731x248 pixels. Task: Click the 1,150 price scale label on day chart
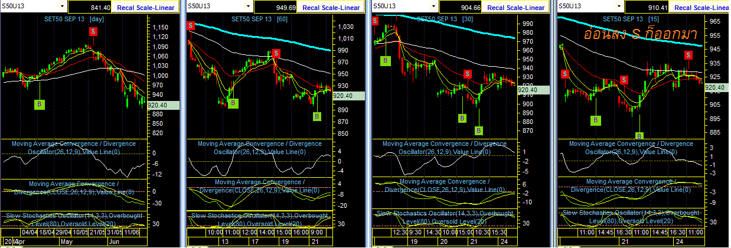click(x=161, y=27)
